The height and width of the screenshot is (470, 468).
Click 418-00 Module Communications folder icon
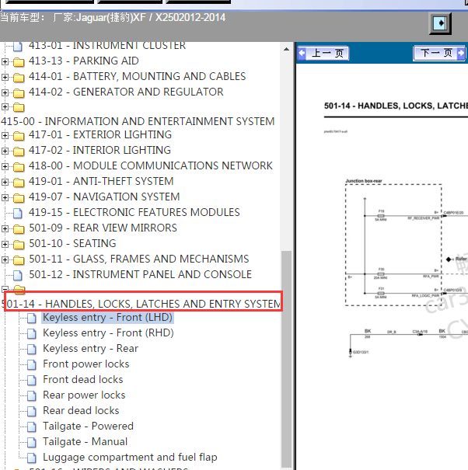click(x=19, y=167)
